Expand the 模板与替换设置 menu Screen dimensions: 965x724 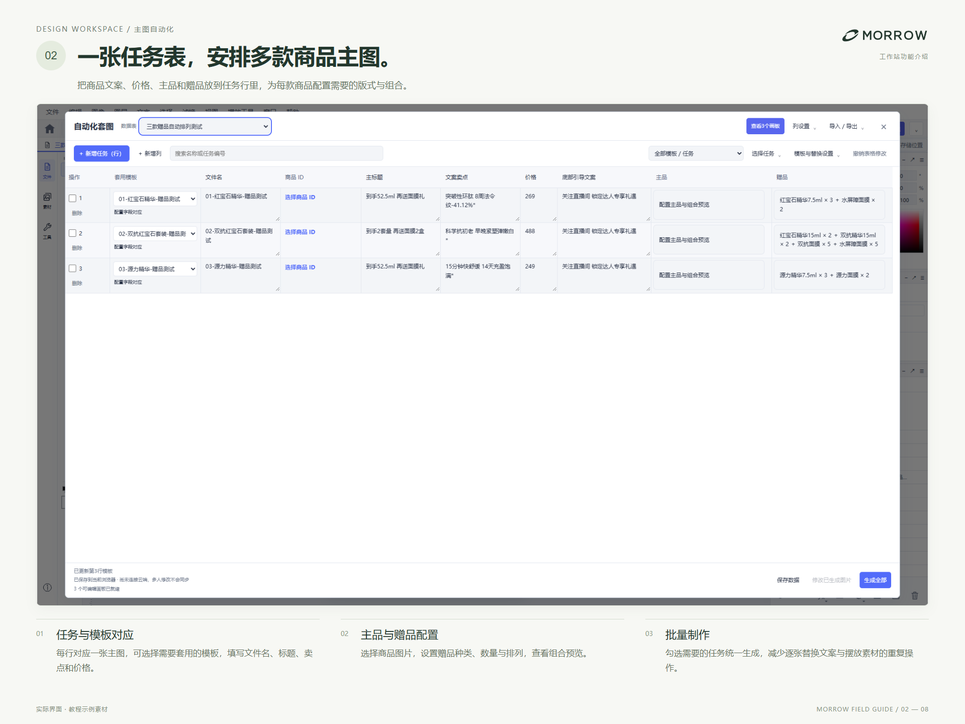[816, 153]
